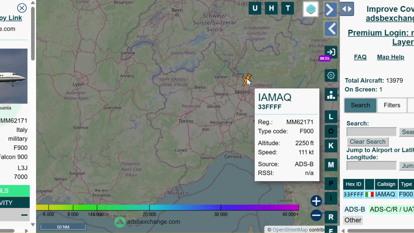The width and height of the screenshot is (414, 233).
Task: Click the Search submit button next to input
Action: 407,132
